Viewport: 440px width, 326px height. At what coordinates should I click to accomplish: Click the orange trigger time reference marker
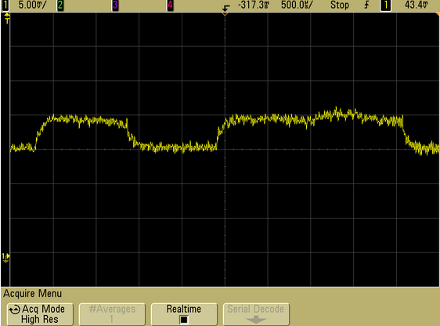click(225, 14)
